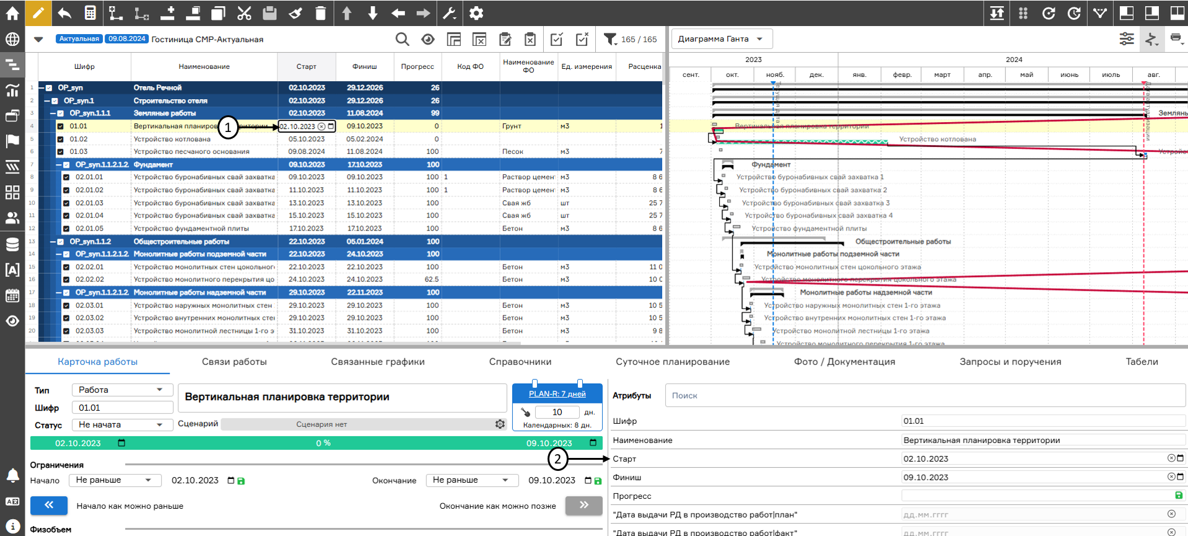Click the move down arrow in toolbar
Screen dimensions: 1188x536
click(x=373, y=13)
